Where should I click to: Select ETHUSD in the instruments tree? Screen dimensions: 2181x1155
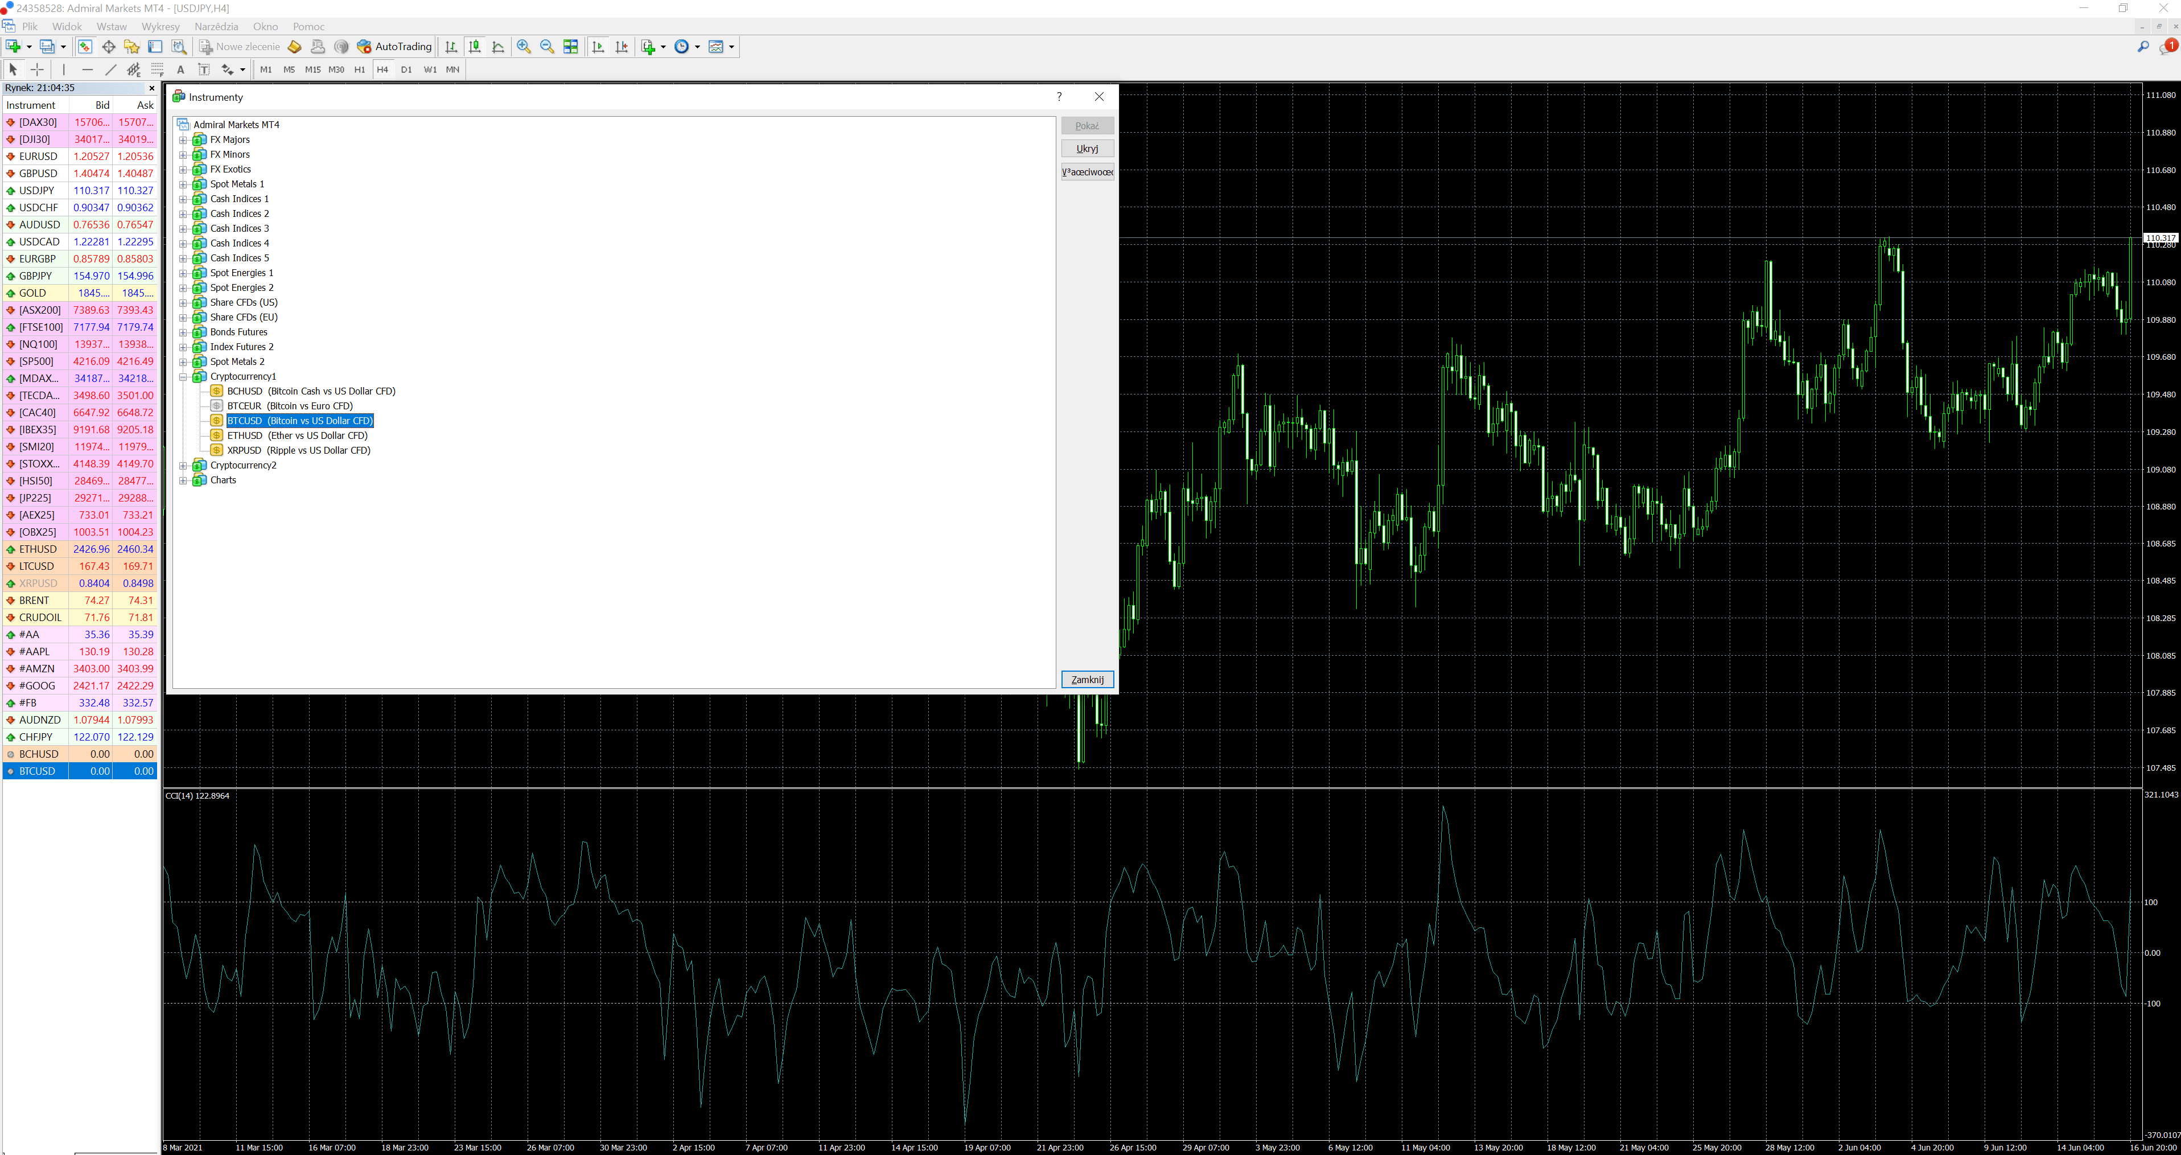(x=297, y=435)
